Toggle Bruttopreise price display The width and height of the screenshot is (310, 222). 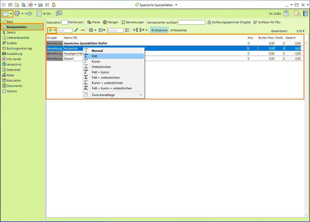click(x=159, y=30)
